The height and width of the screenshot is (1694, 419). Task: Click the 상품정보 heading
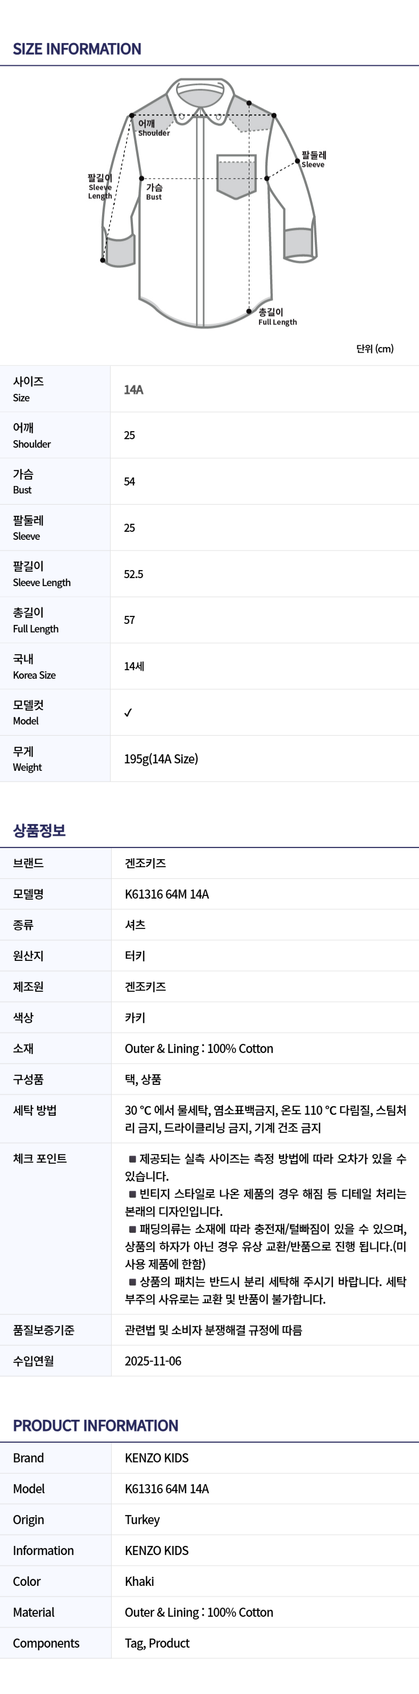(39, 830)
